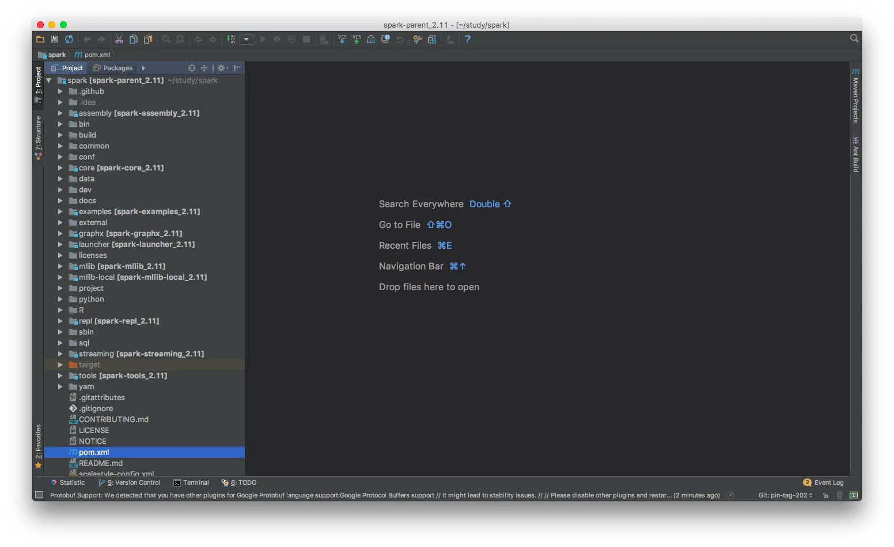
Task: Expand the core [spark-core_2.11] module
Action: coord(60,168)
